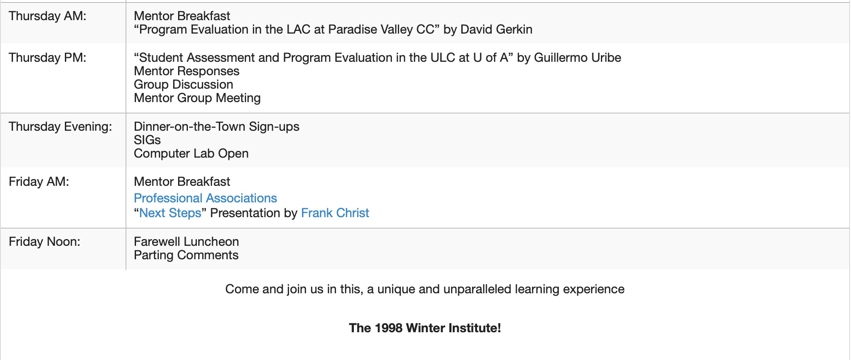
Task: Select the Computer Lab Open entry
Action: pyautogui.click(x=191, y=154)
